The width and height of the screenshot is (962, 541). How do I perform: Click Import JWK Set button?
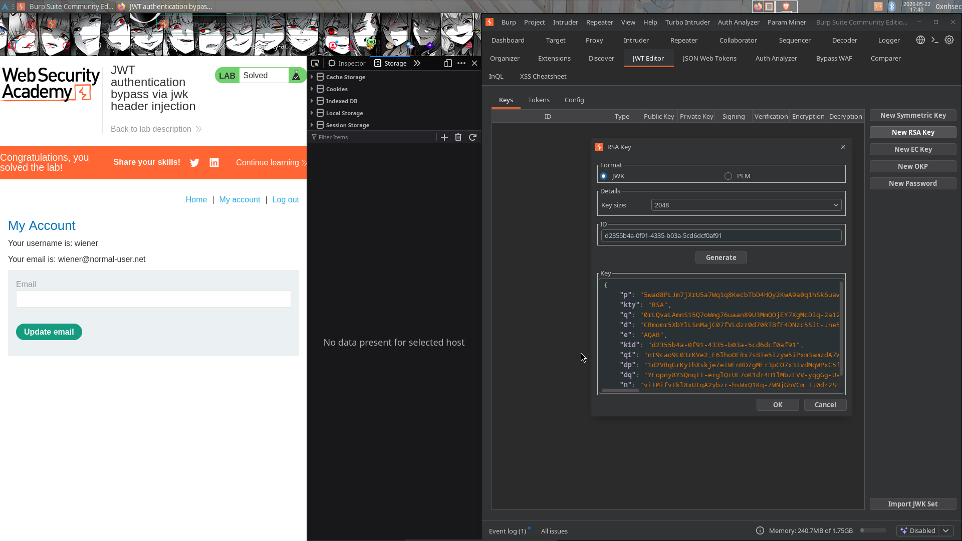tap(913, 504)
